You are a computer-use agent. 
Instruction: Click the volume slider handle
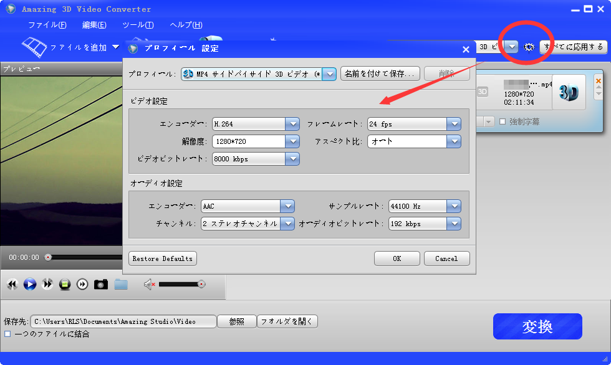pyautogui.click(x=201, y=284)
